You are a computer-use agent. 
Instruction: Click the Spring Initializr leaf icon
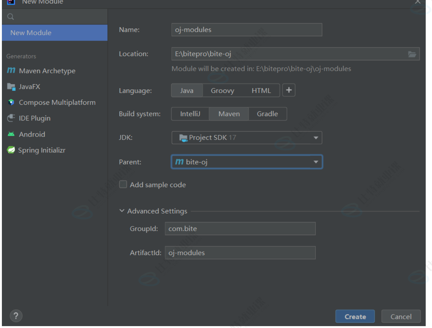(x=11, y=150)
